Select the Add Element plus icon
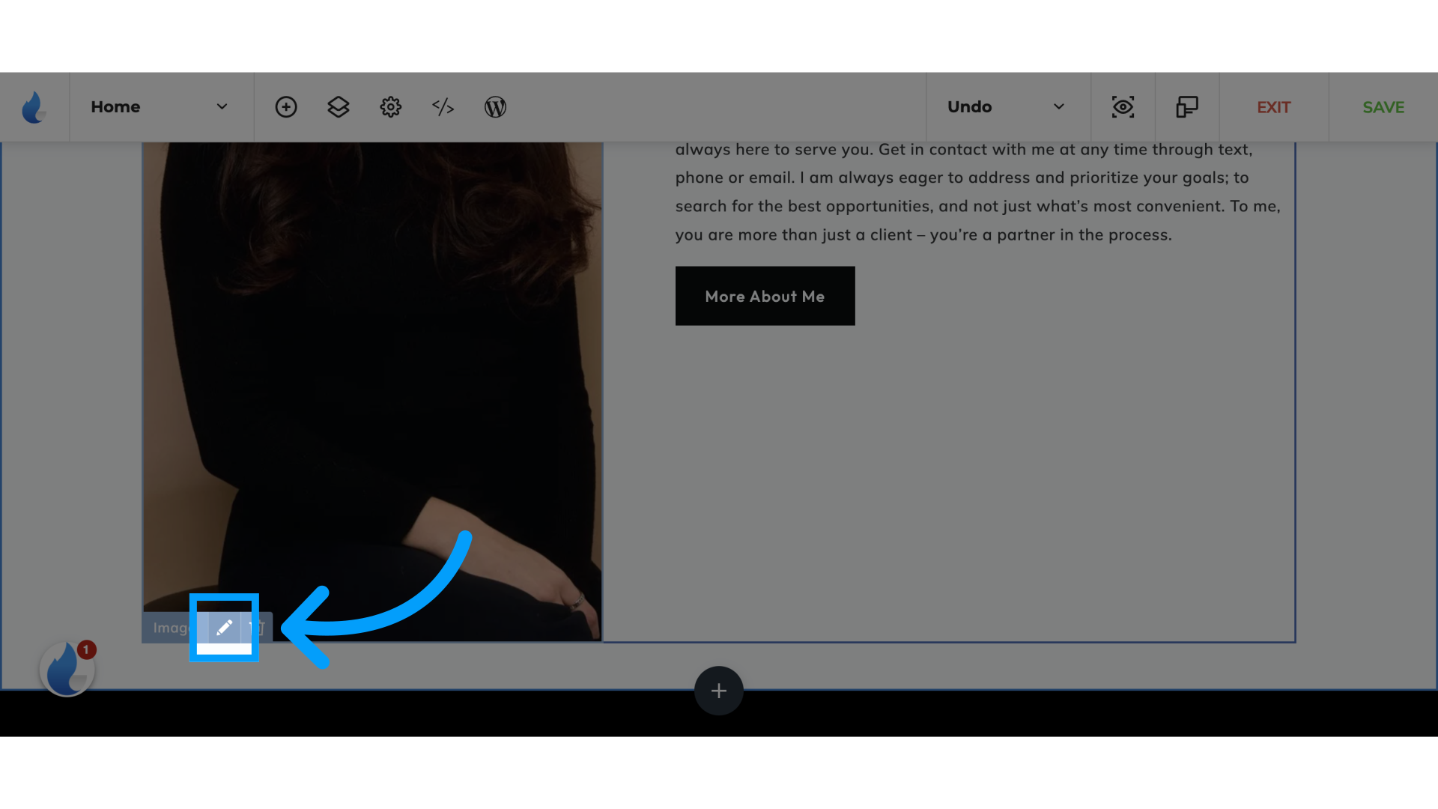1438x809 pixels. coord(719,689)
